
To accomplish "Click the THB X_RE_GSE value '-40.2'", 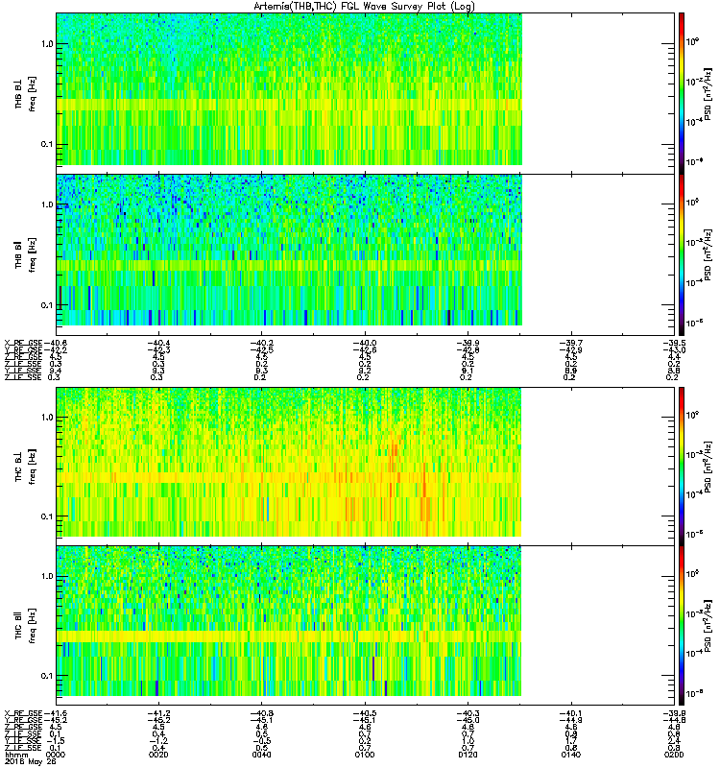I will [262, 343].
